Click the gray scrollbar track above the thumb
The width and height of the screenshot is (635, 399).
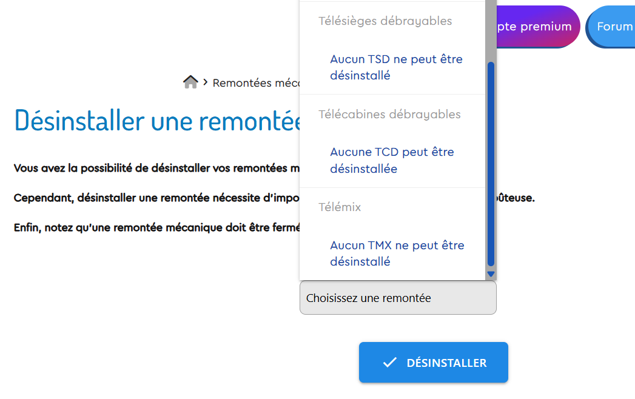click(491, 30)
